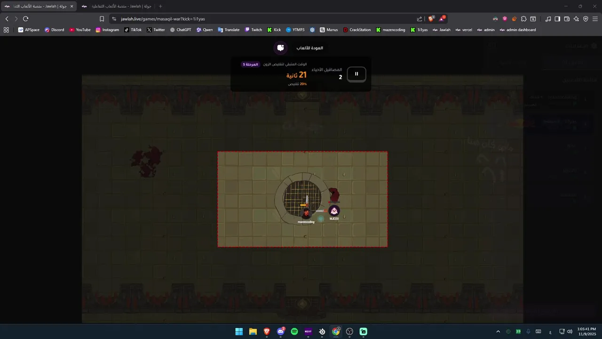This screenshot has width=602, height=339.
Task: Open a new tab with plus button
Action: coord(160,6)
